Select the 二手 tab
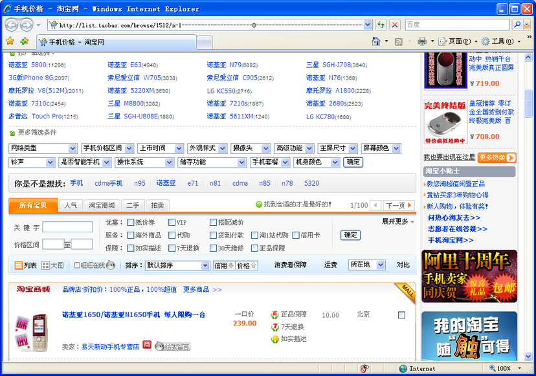 [x=132, y=205]
